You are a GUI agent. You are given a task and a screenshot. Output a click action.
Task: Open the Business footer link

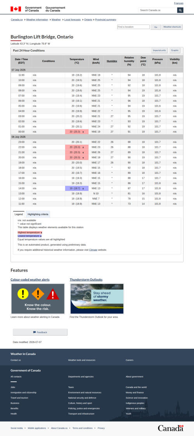[x=15, y=403]
